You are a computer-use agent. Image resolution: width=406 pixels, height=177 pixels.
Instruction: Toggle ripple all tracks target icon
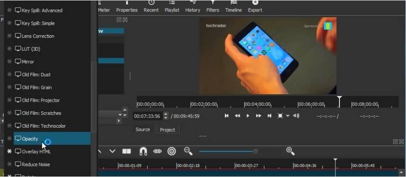pyautogui.click(x=171, y=151)
